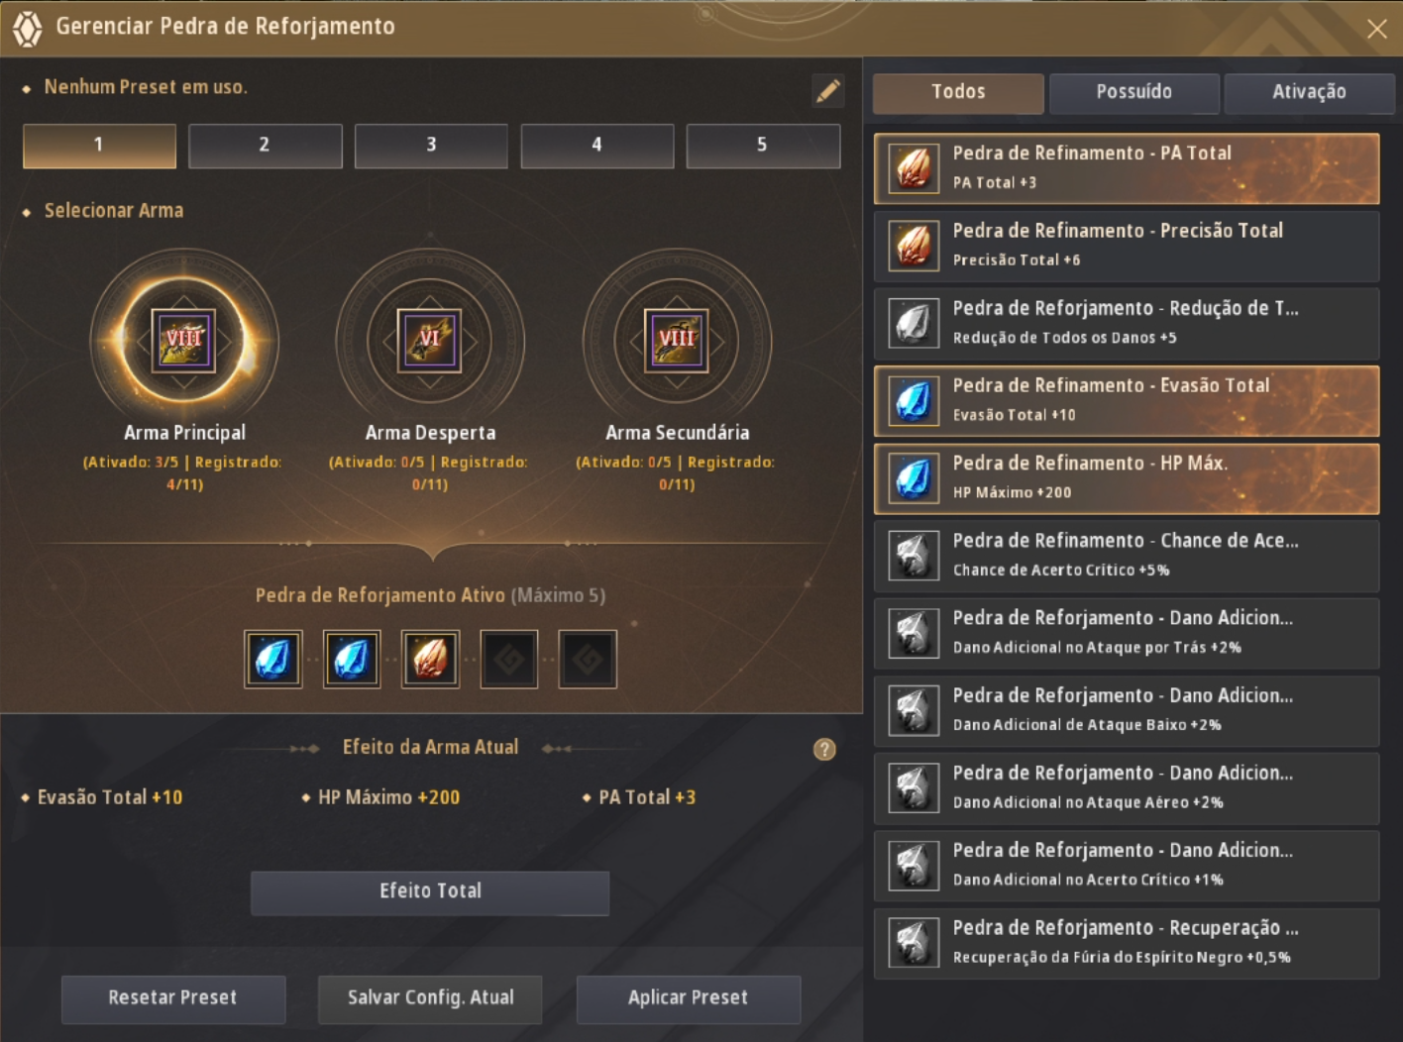Click the fifth empty reforging stone slot
Image resolution: width=1403 pixels, height=1042 pixels.
click(x=588, y=659)
